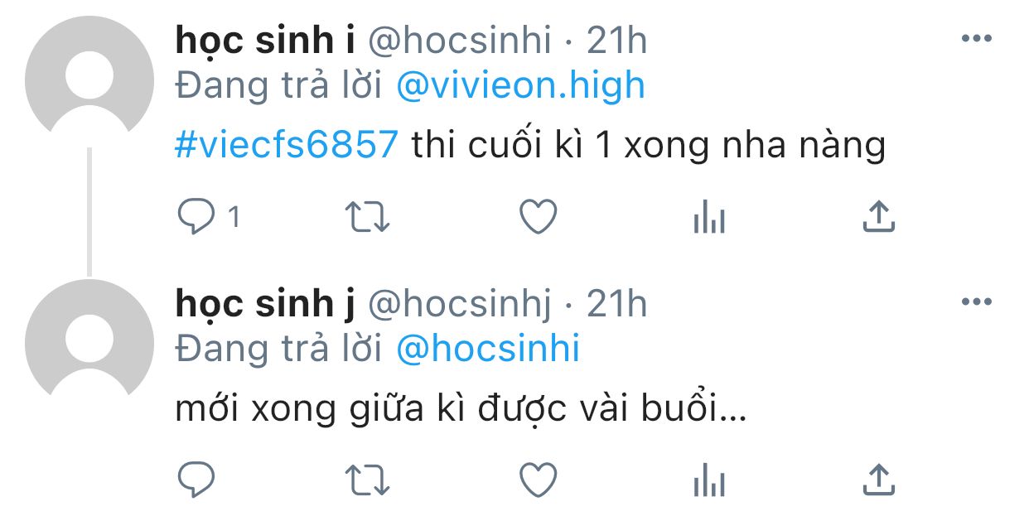Retweet học sinh j's tweet
This screenshot has height=516, width=1029.
(x=367, y=480)
